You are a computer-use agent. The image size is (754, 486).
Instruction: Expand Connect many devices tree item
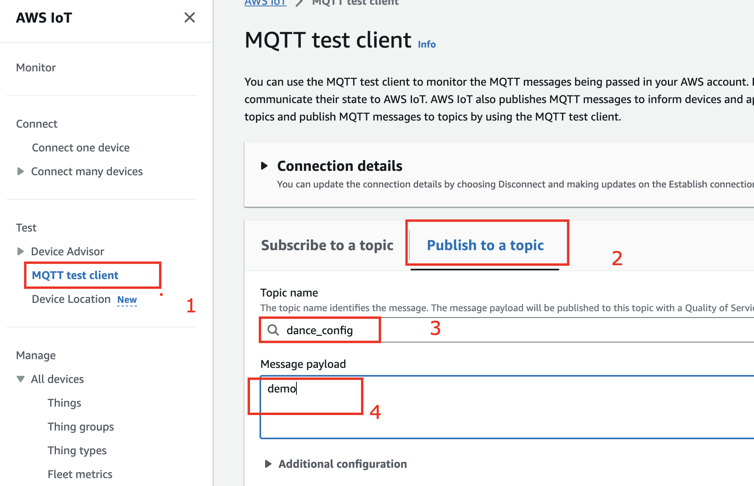[x=21, y=171]
